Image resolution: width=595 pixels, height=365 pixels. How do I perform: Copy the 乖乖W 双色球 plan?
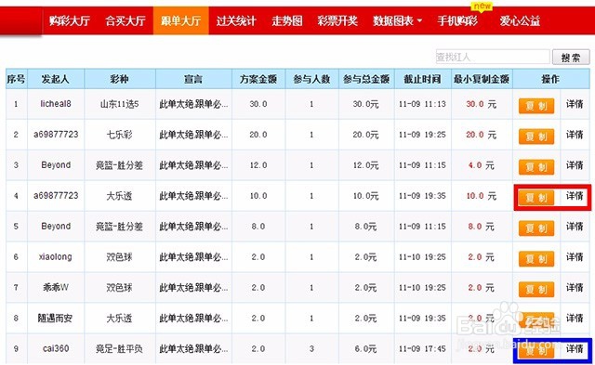(536, 290)
